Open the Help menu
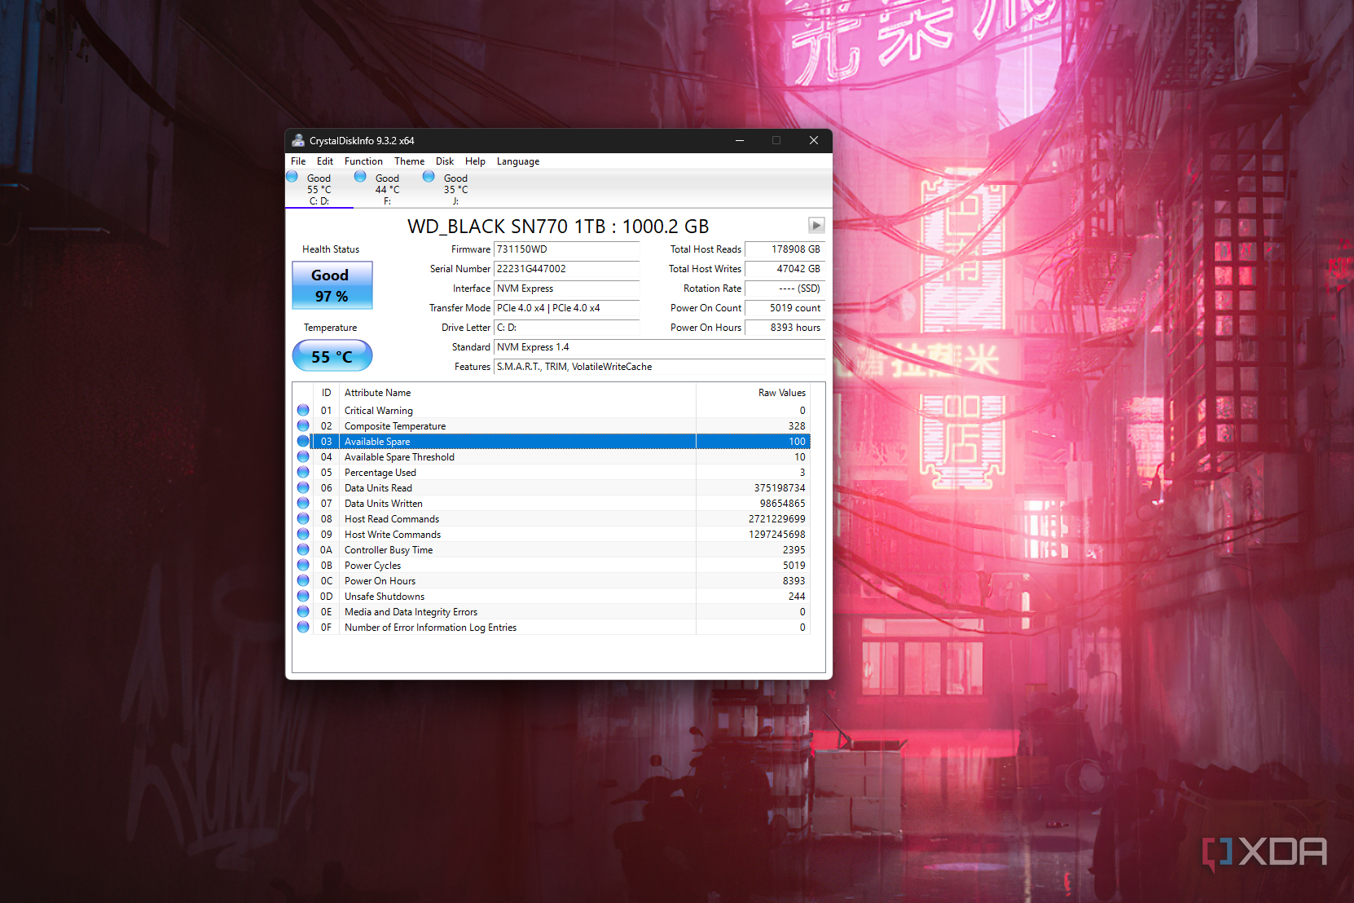Image resolution: width=1354 pixels, height=903 pixels. click(475, 161)
